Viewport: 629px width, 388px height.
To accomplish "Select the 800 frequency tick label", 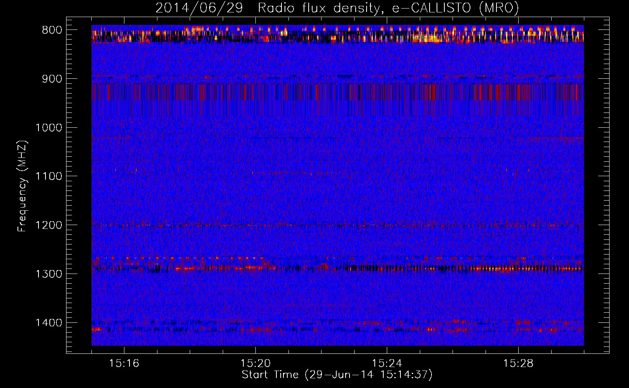I will tap(52, 30).
